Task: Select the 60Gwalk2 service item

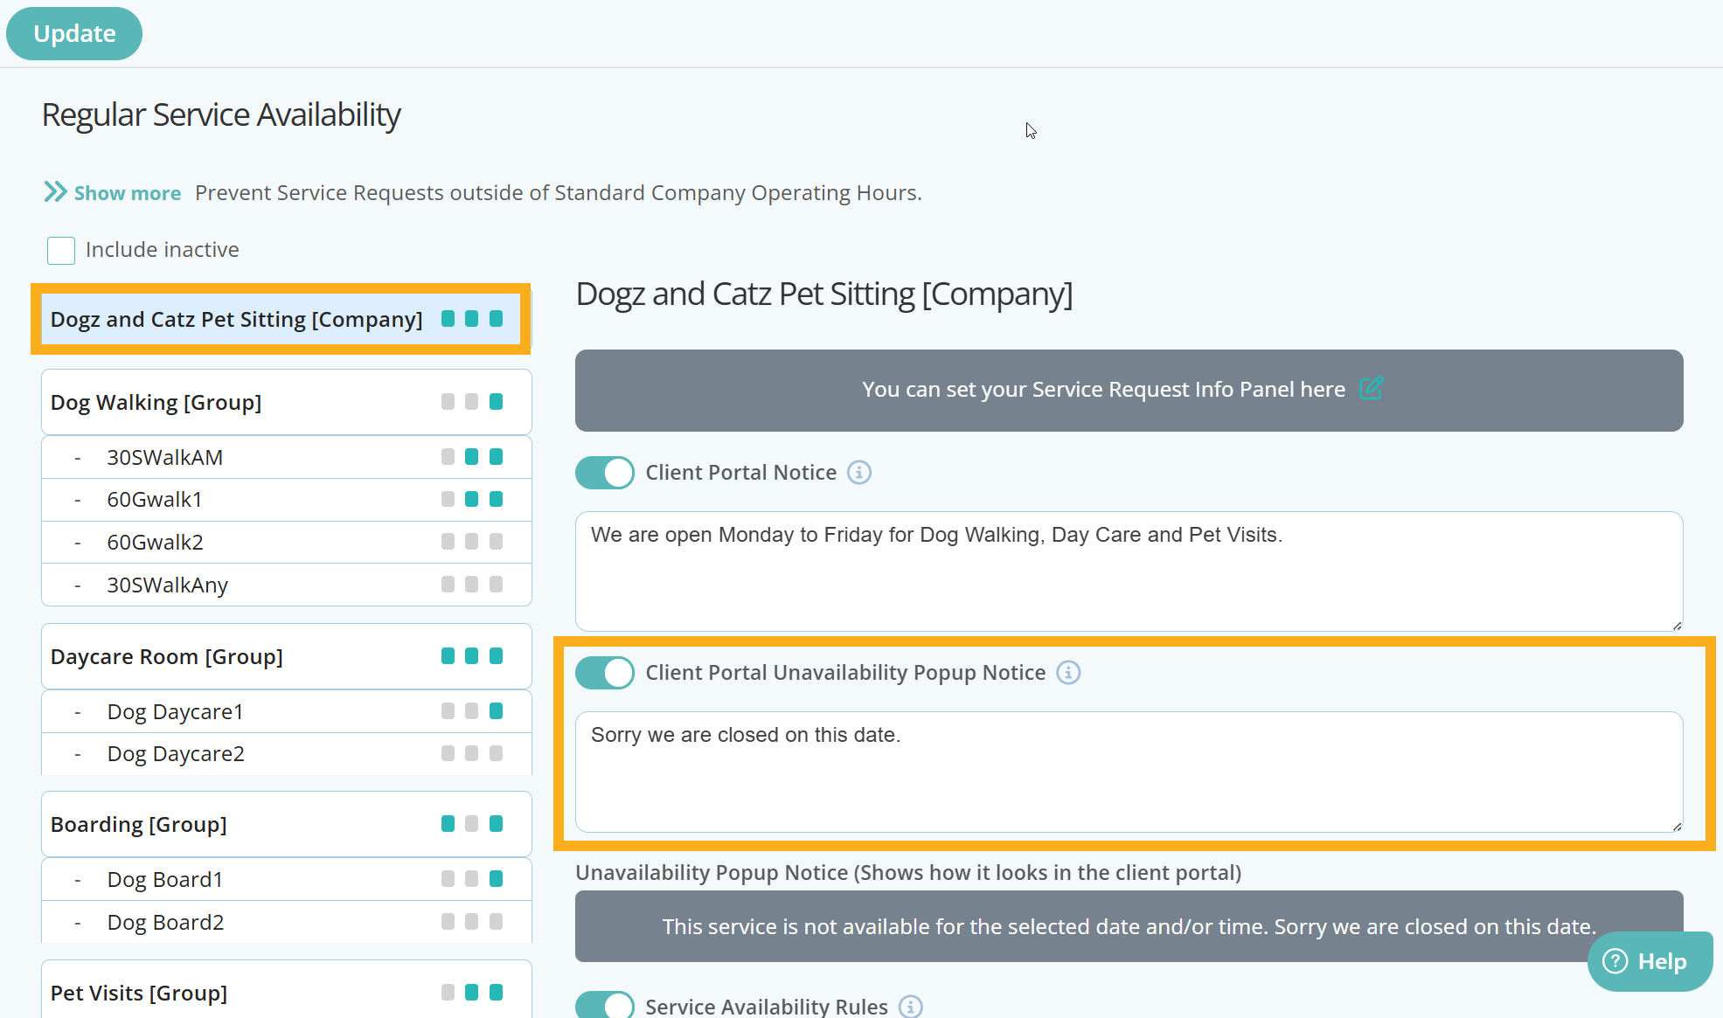Action: point(156,543)
